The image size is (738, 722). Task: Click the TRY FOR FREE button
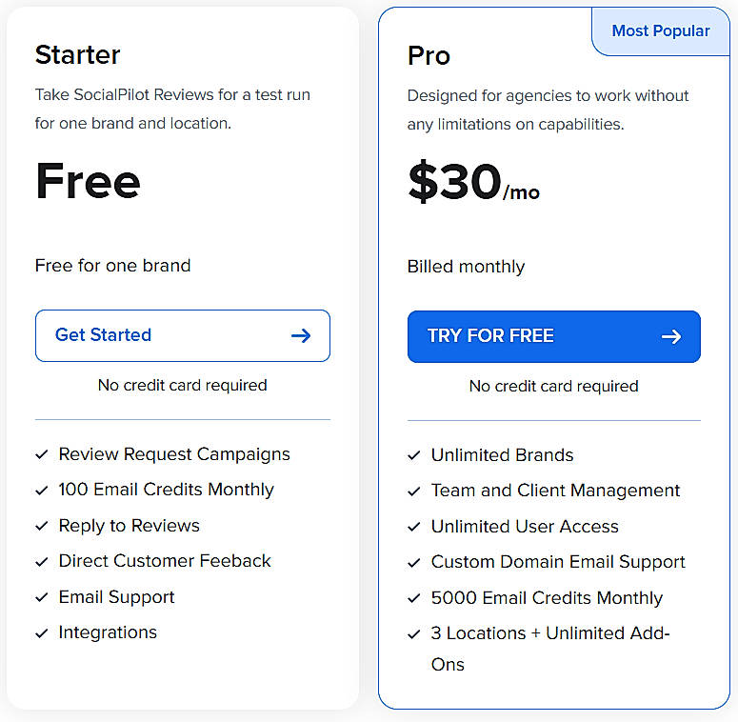(553, 336)
